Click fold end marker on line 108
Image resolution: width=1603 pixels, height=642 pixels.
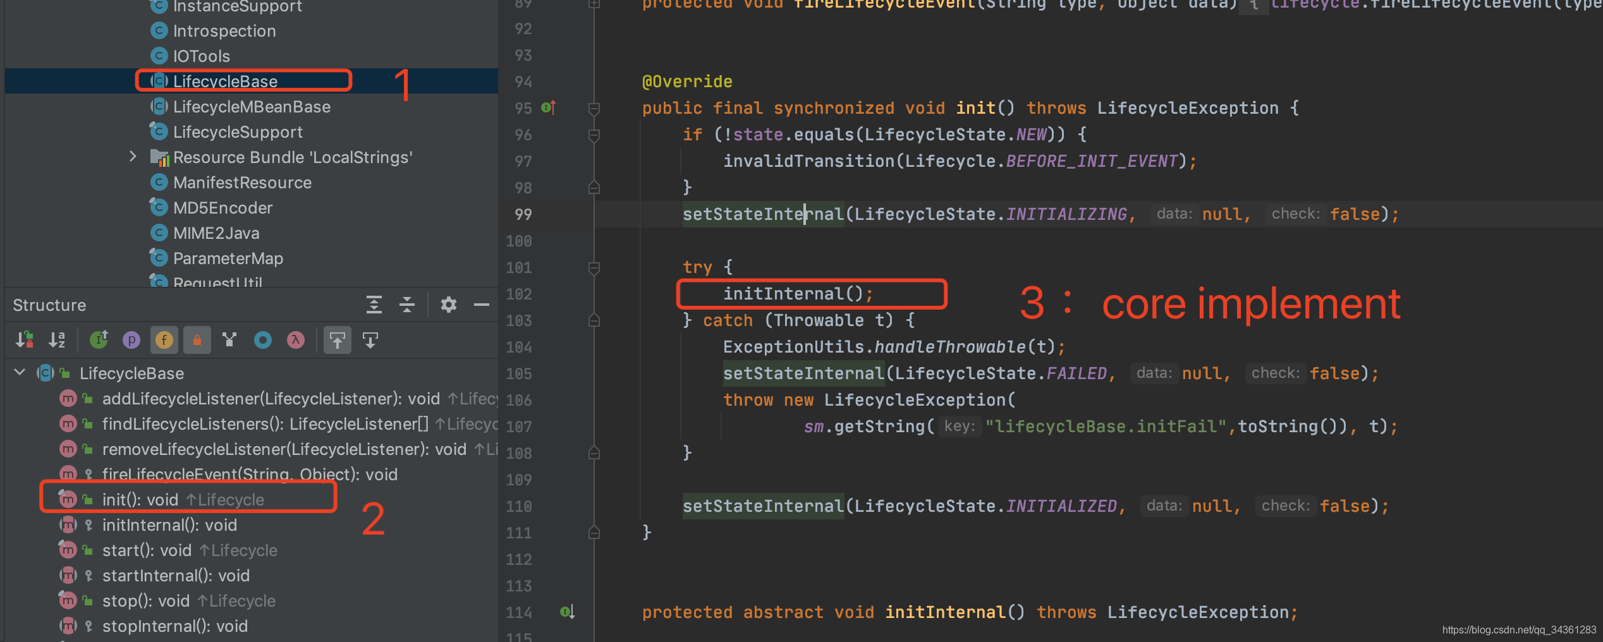594,452
